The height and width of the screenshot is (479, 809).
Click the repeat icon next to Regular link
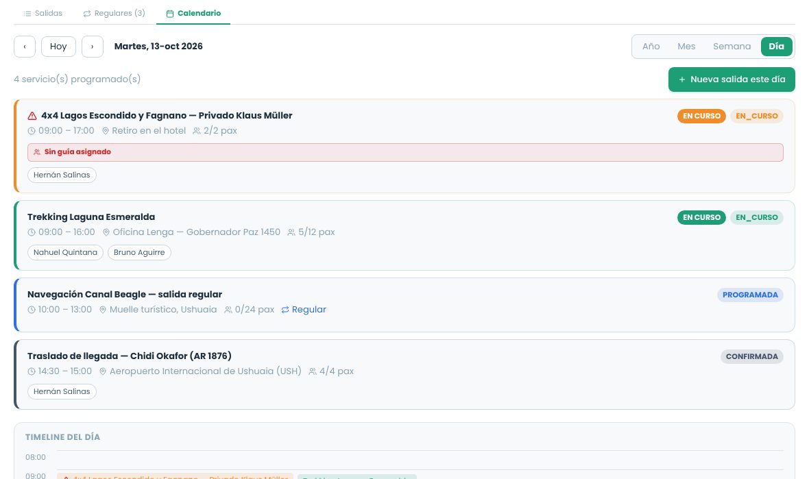(285, 310)
